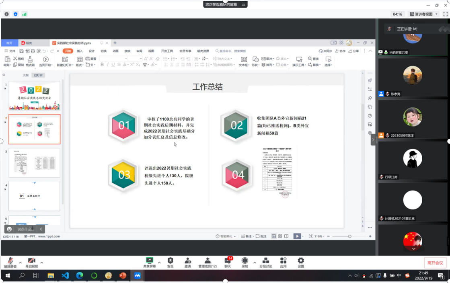This screenshot has width=450, height=283.
Task: Click Share Screen (共享屏幕) icon
Action: 150,262
